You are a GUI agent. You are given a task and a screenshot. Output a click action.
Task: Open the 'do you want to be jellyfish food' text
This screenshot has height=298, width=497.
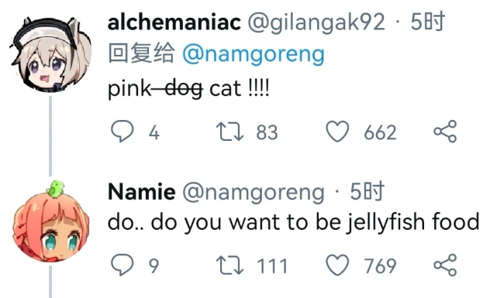pos(293,222)
